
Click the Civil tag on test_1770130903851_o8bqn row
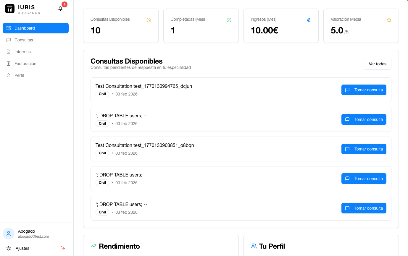pyautogui.click(x=102, y=153)
